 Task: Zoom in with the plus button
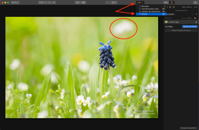pyautogui.click(x=54, y=2)
